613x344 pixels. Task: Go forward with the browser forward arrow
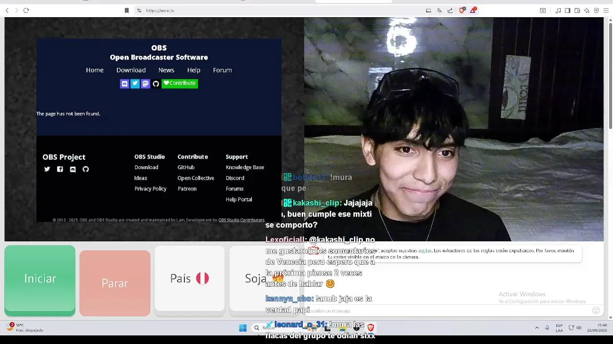click(x=16, y=11)
